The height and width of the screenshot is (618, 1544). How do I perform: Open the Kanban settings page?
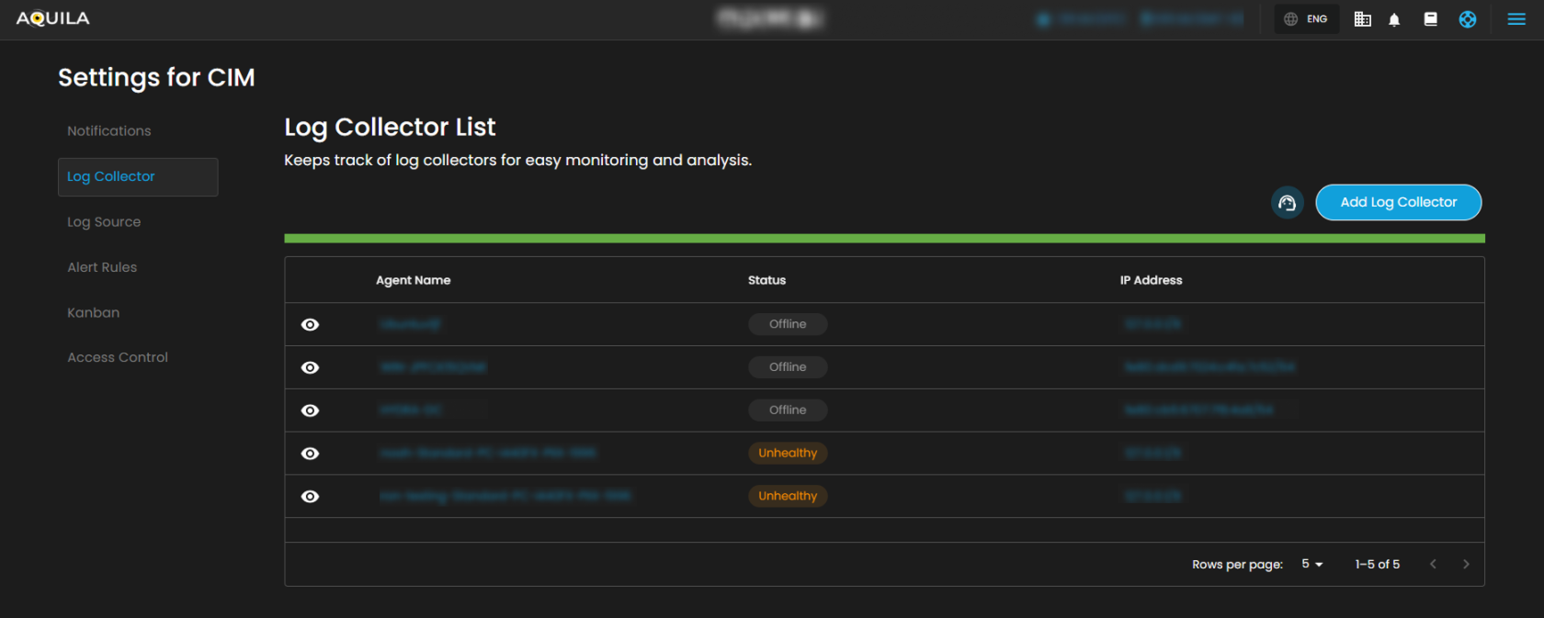click(94, 312)
